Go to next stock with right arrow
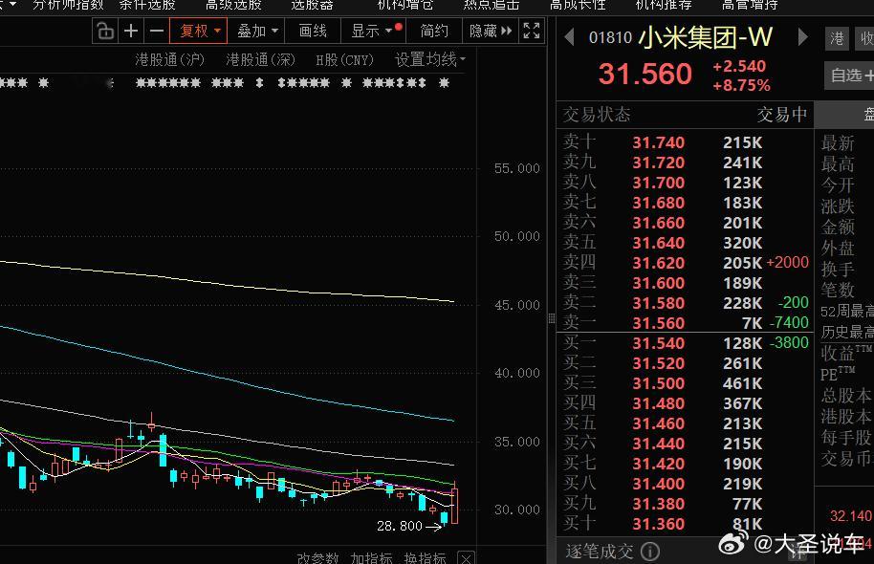The image size is (874, 564). click(x=802, y=37)
